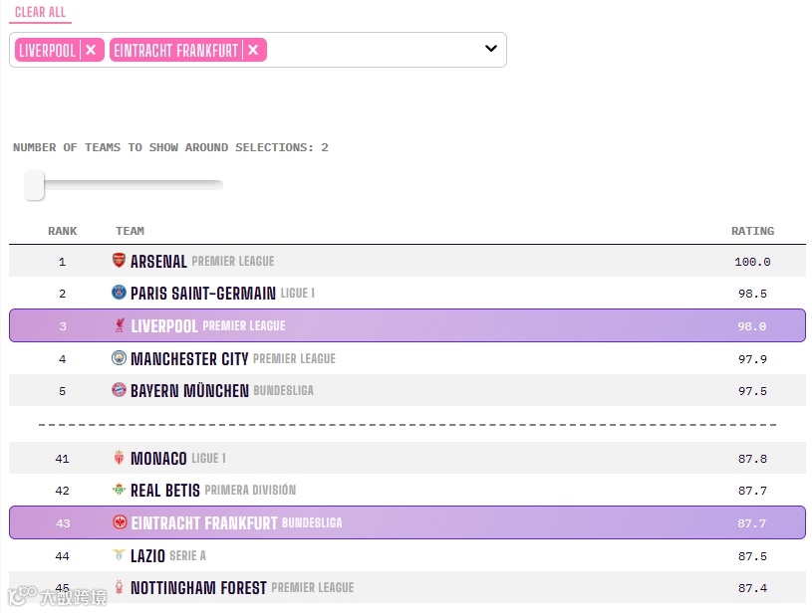Click rank number 41 in the table
The height and width of the screenshot is (613, 812).
[x=62, y=459]
